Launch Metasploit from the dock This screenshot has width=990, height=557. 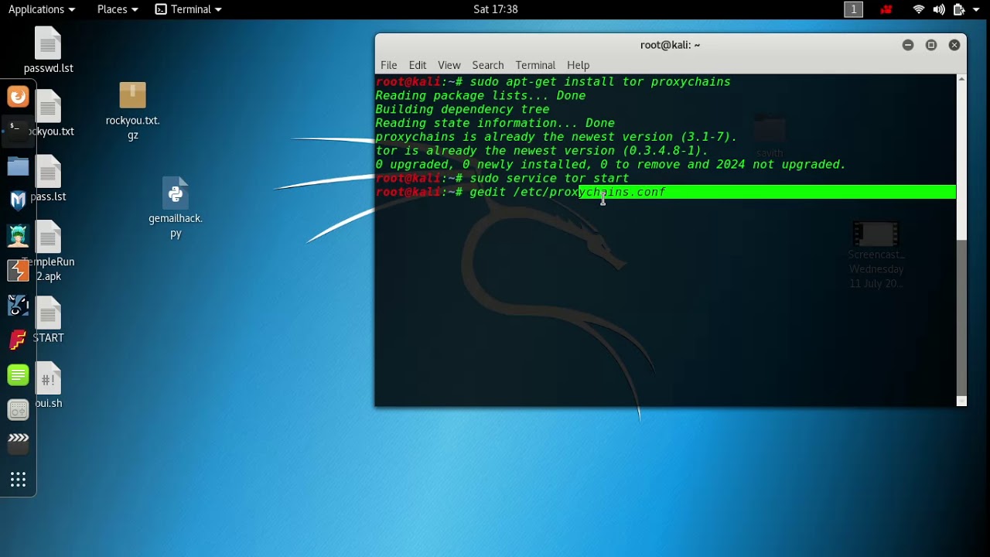(x=18, y=201)
